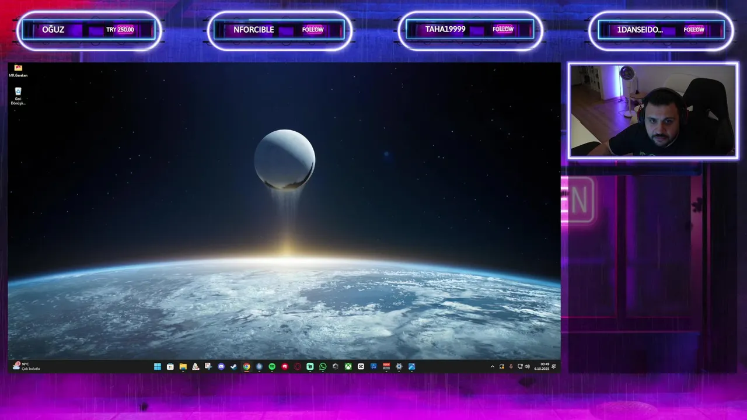Open the Opera browser taskbar icon
747x420 pixels.
coord(297,366)
